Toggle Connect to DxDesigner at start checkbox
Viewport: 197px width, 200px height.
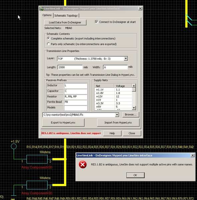click(x=96, y=22)
